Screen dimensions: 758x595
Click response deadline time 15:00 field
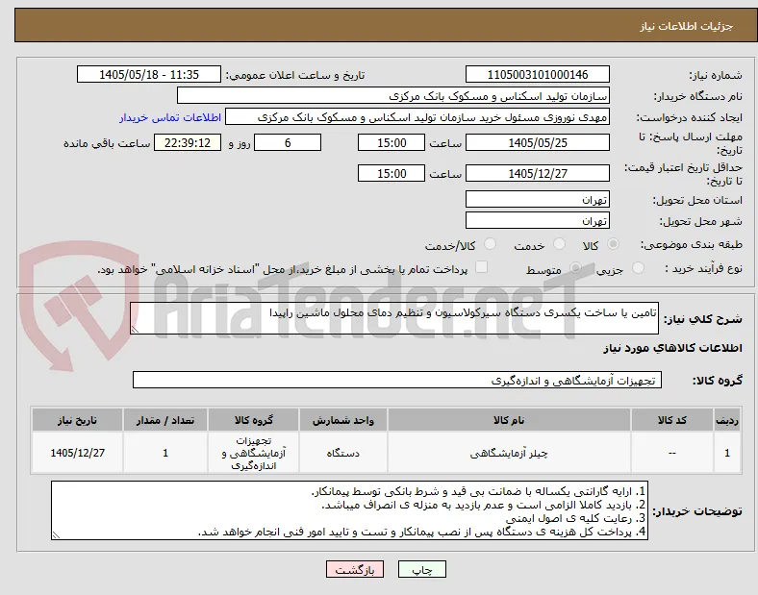click(x=392, y=143)
